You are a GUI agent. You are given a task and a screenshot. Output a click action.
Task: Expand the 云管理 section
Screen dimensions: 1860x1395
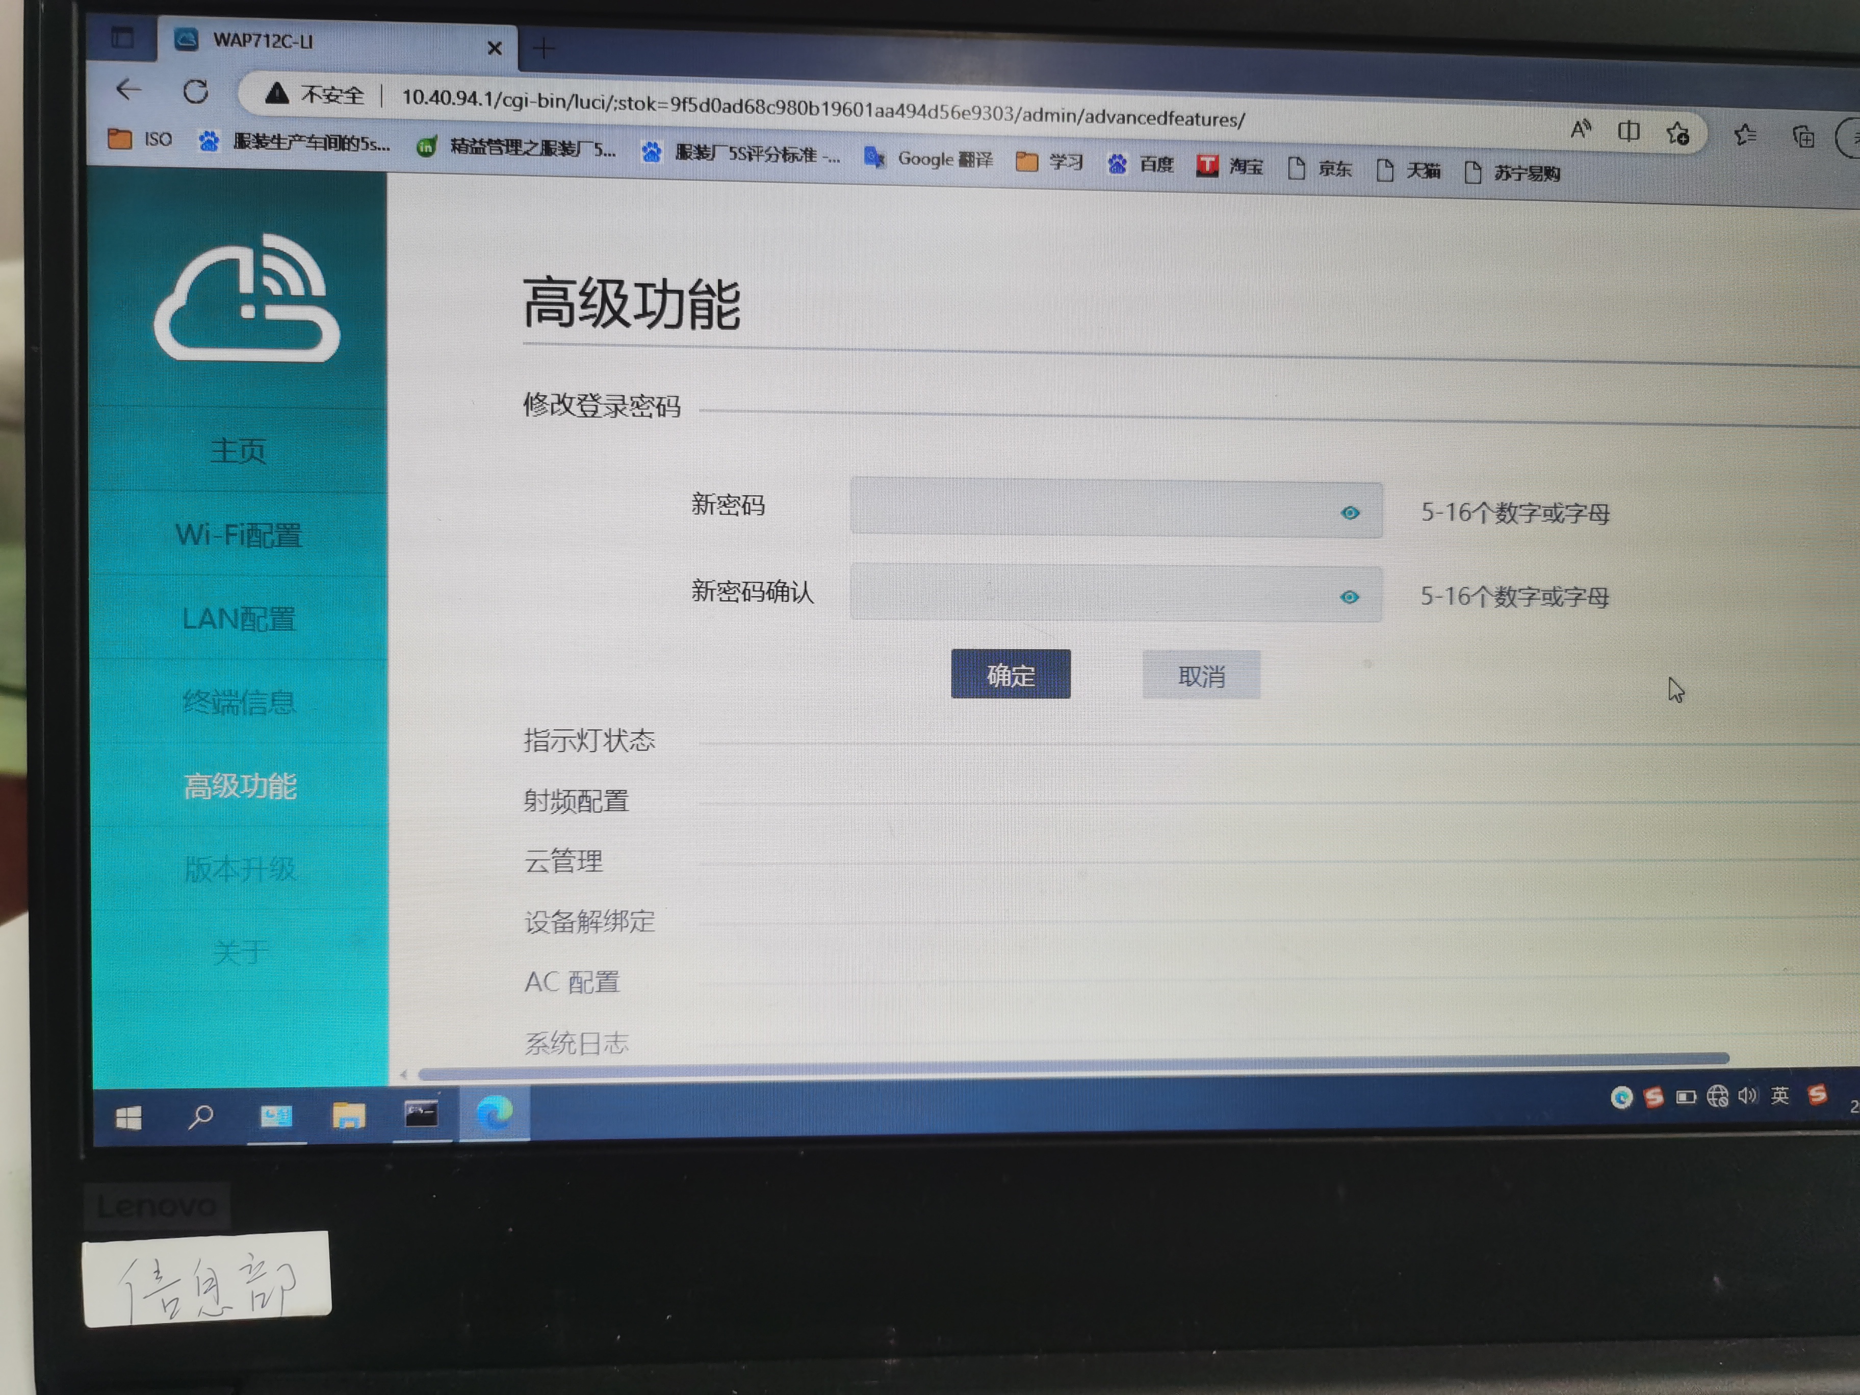[x=563, y=862]
